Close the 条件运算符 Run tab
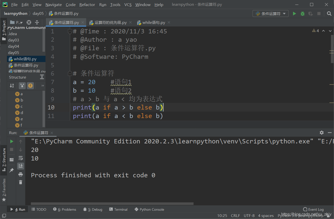 pyautogui.click(x=52, y=133)
